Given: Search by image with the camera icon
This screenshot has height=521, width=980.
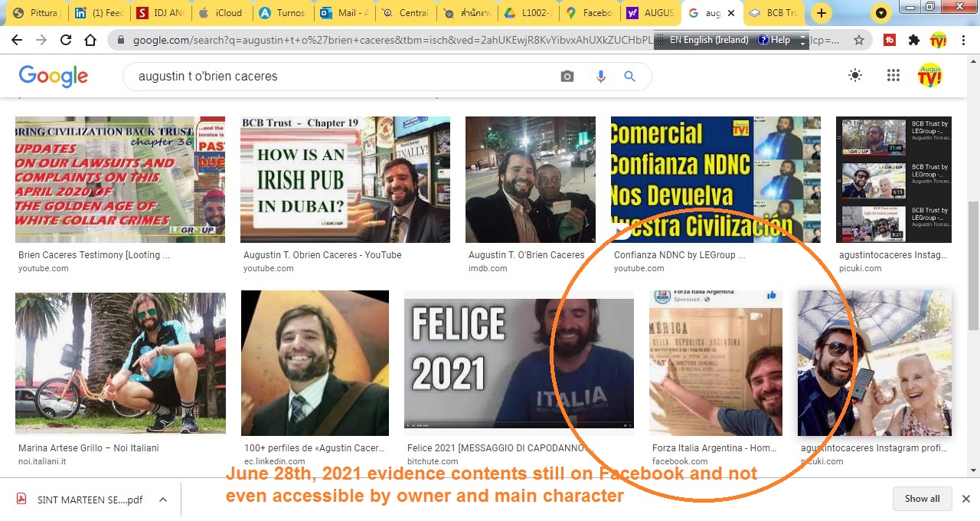Looking at the screenshot, I should (x=567, y=77).
